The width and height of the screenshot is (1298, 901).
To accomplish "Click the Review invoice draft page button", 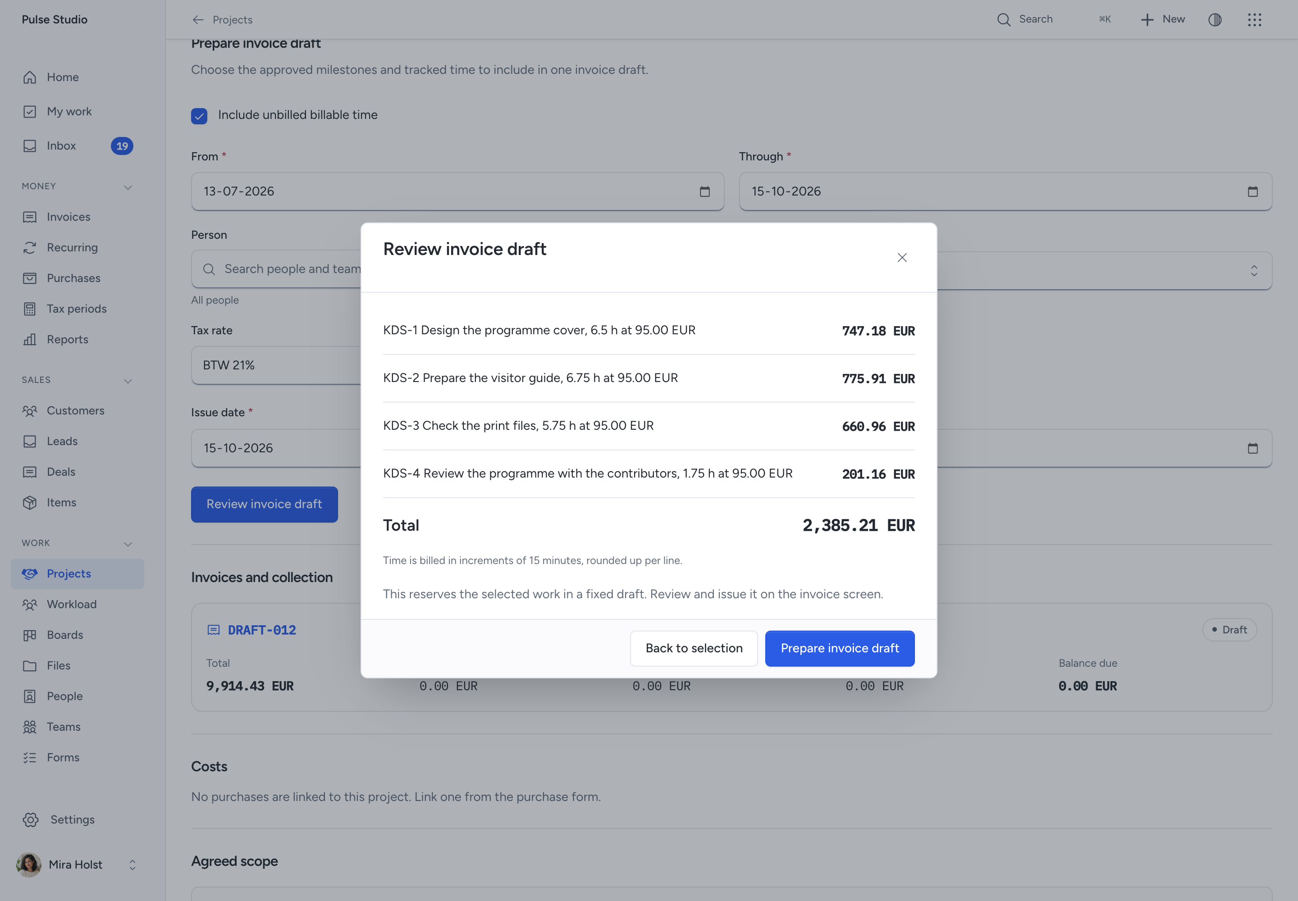I will click(265, 504).
